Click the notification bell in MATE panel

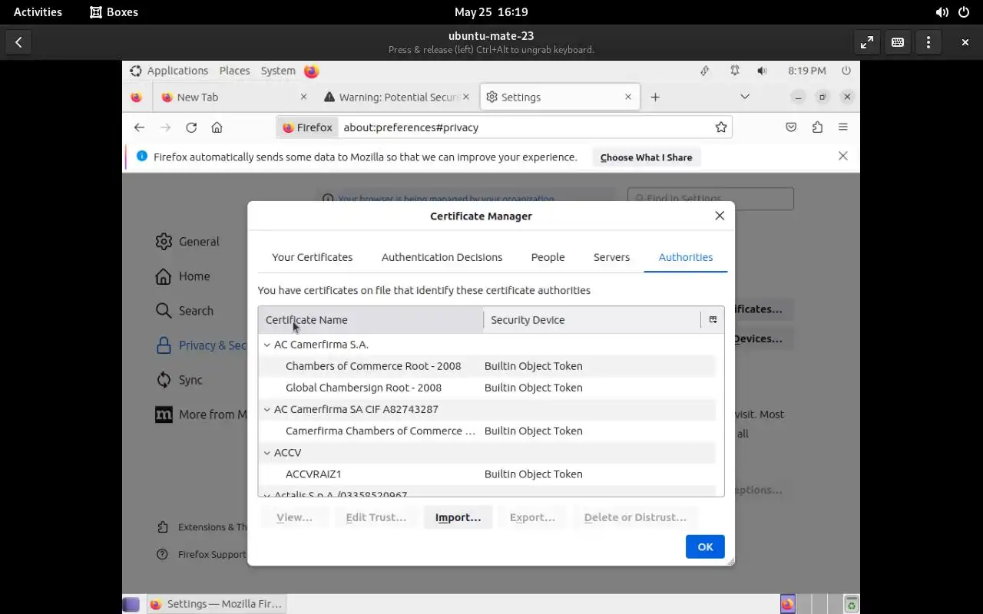pyautogui.click(x=735, y=71)
